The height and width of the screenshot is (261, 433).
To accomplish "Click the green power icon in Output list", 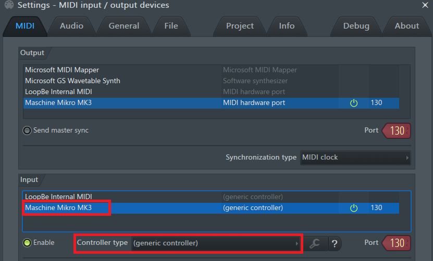I will click(354, 103).
